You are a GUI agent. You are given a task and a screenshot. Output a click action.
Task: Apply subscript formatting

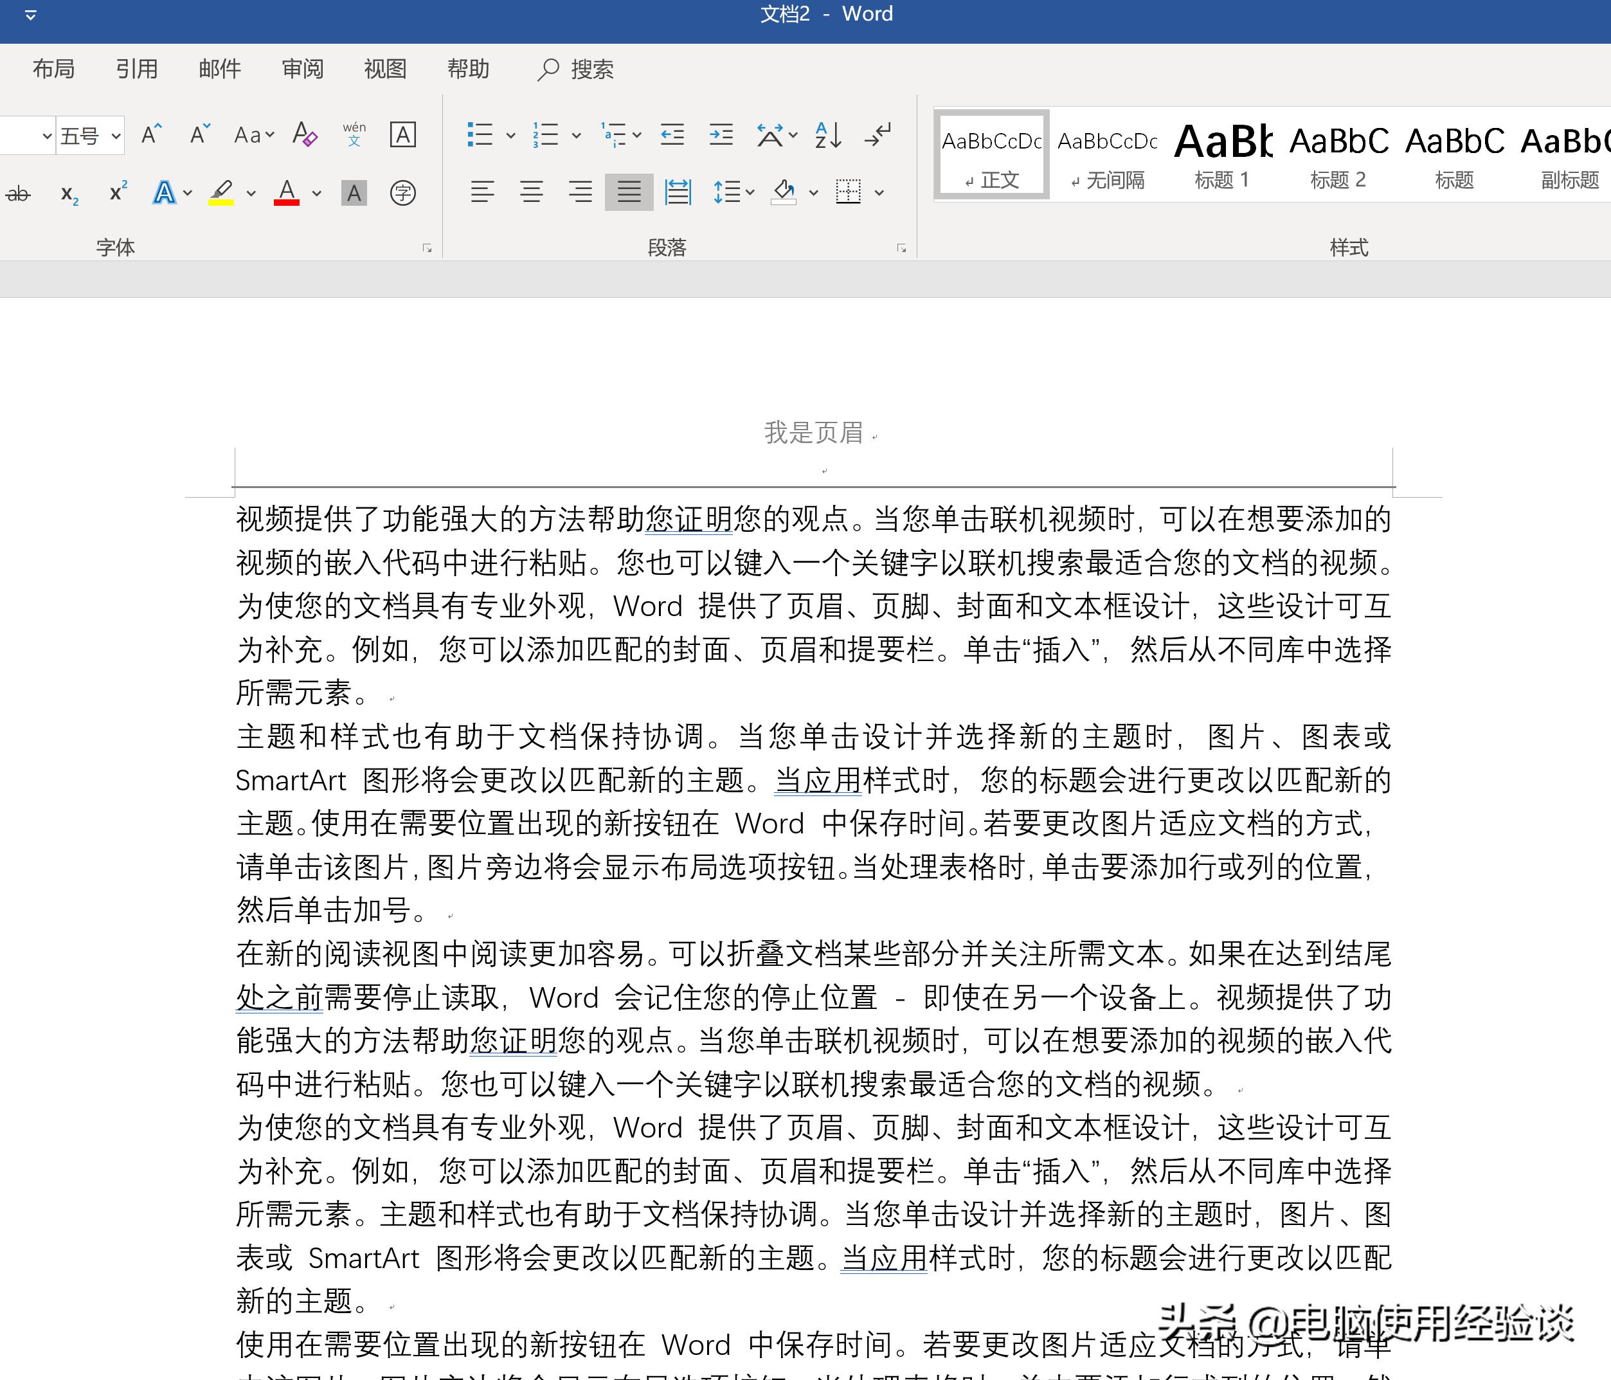pos(68,193)
